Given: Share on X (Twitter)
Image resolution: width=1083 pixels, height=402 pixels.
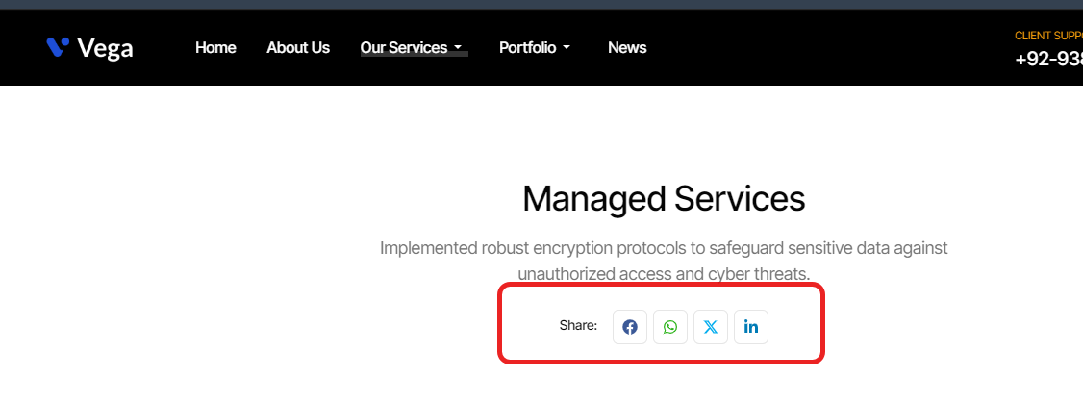Looking at the screenshot, I should 711,327.
